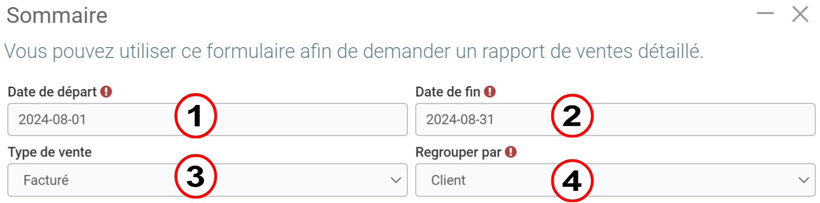
Task: Click the Sommaire heading title
Action: click(x=57, y=15)
